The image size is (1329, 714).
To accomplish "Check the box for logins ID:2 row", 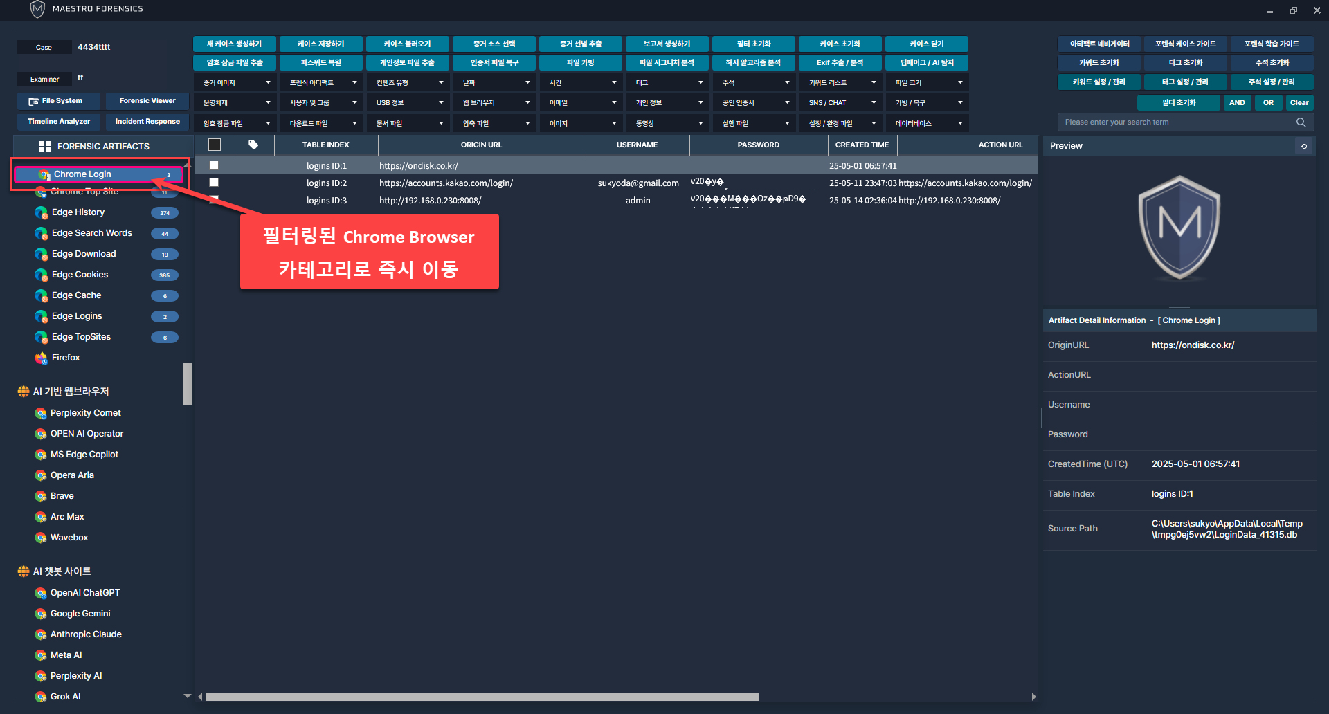I will coord(214,183).
